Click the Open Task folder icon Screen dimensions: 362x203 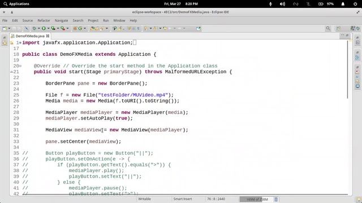(x=97, y=29)
